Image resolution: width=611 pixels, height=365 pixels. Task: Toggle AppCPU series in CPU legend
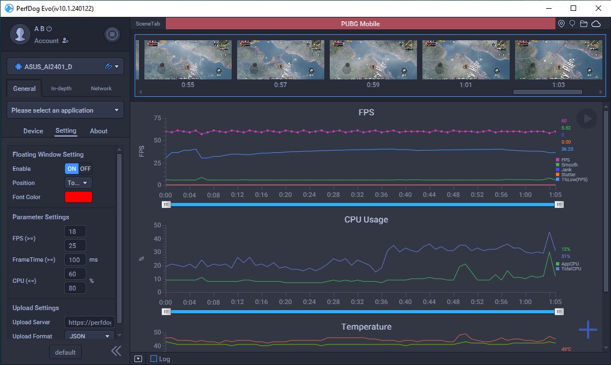coord(567,264)
